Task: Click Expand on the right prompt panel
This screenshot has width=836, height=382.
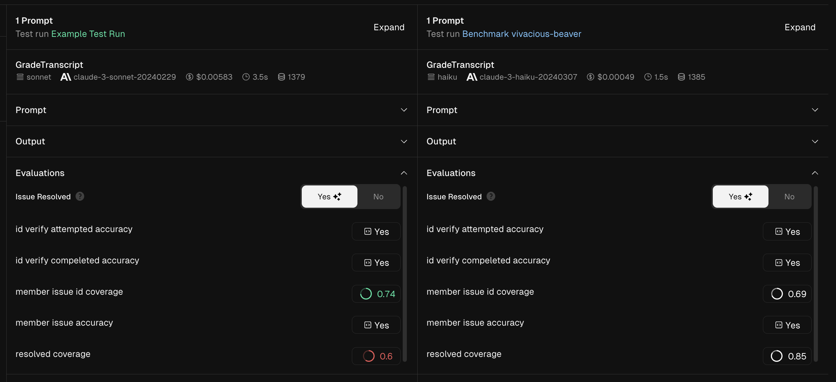Action: point(800,27)
